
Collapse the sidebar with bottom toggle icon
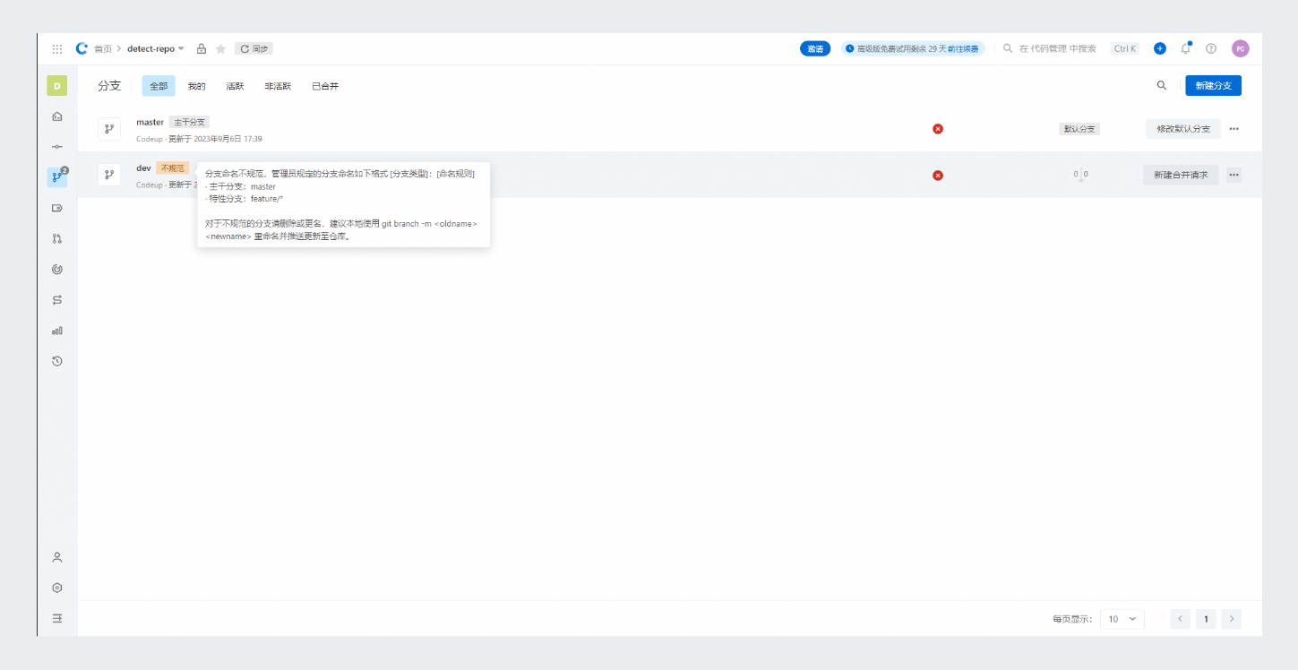pos(57,618)
